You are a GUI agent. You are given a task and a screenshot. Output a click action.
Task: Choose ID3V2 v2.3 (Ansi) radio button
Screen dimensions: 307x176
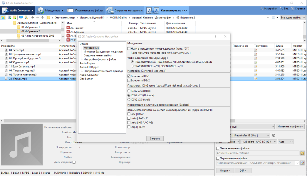pyautogui.click(x=129, y=99)
